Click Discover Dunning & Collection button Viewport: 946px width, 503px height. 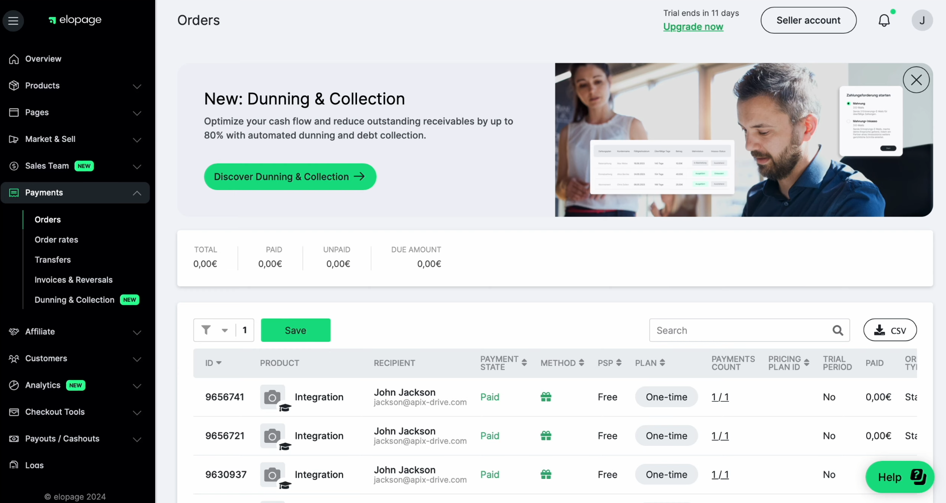coord(290,177)
